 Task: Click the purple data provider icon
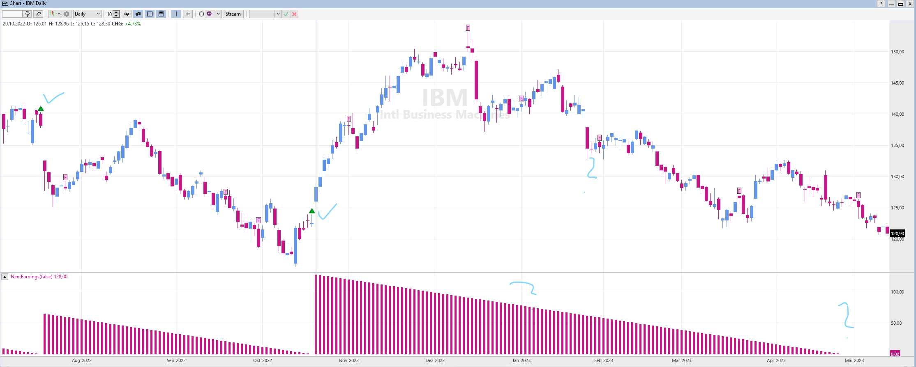(x=210, y=14)
